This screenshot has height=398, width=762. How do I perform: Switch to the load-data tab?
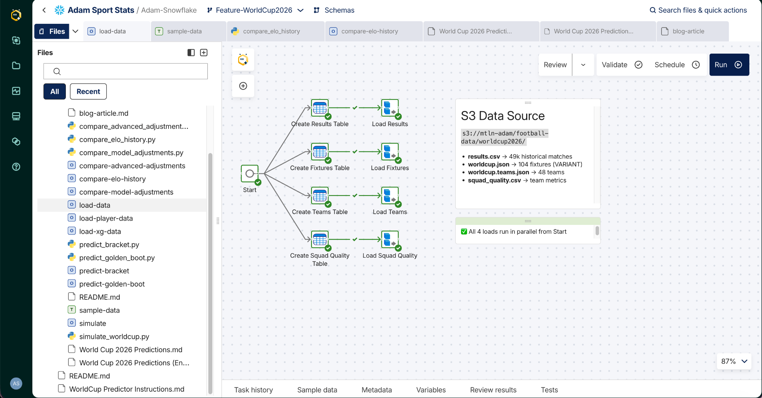pos(117,31)
